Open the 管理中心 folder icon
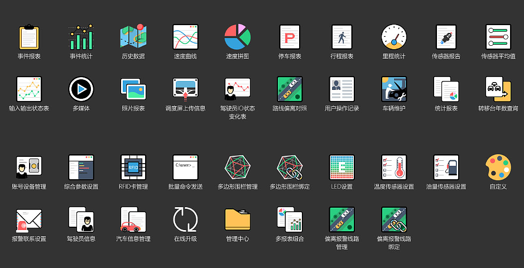Image resolution: width=524 pixels, height=268 pixels. click(238, 219)
